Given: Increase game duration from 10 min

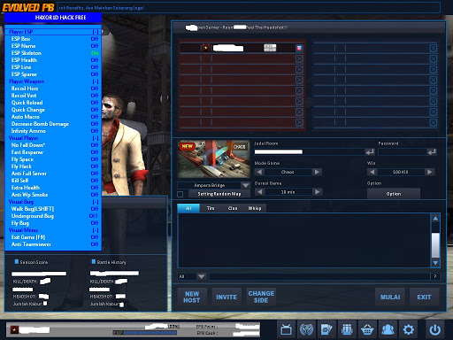Looking at the screenshot, I should (317, 192).
